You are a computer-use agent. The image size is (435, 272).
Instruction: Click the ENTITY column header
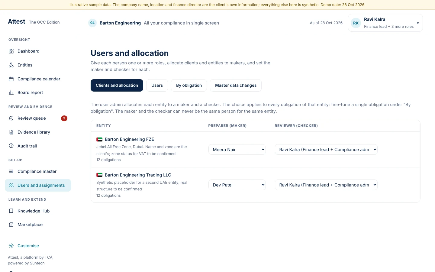pyautogui.click(x=104, y=126)
